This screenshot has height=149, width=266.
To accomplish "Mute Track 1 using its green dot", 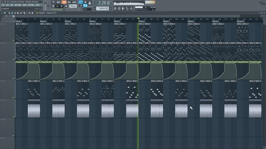I will (x=13, y=41).
